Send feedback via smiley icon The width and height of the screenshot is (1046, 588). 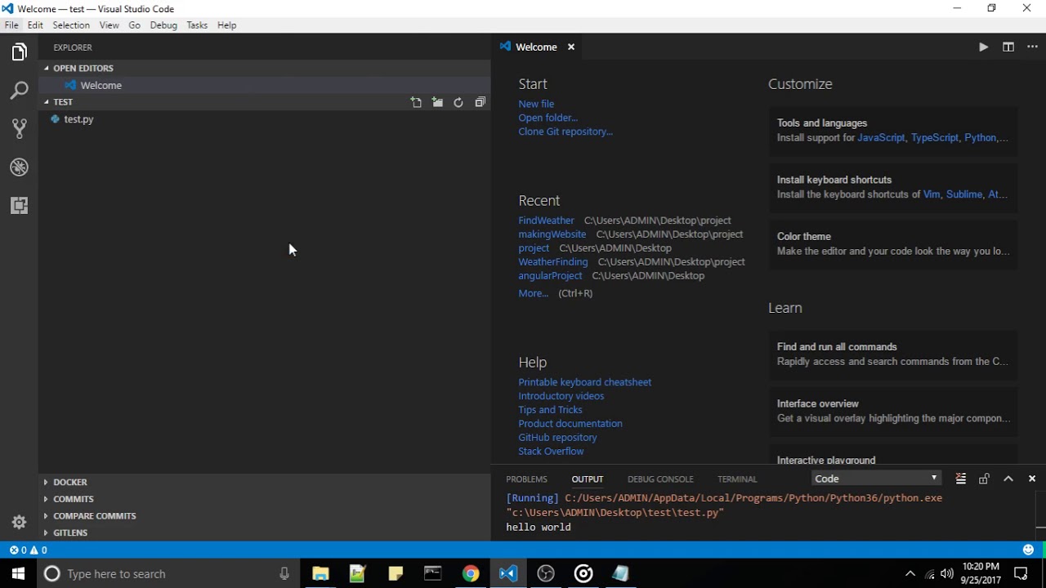1028,550
